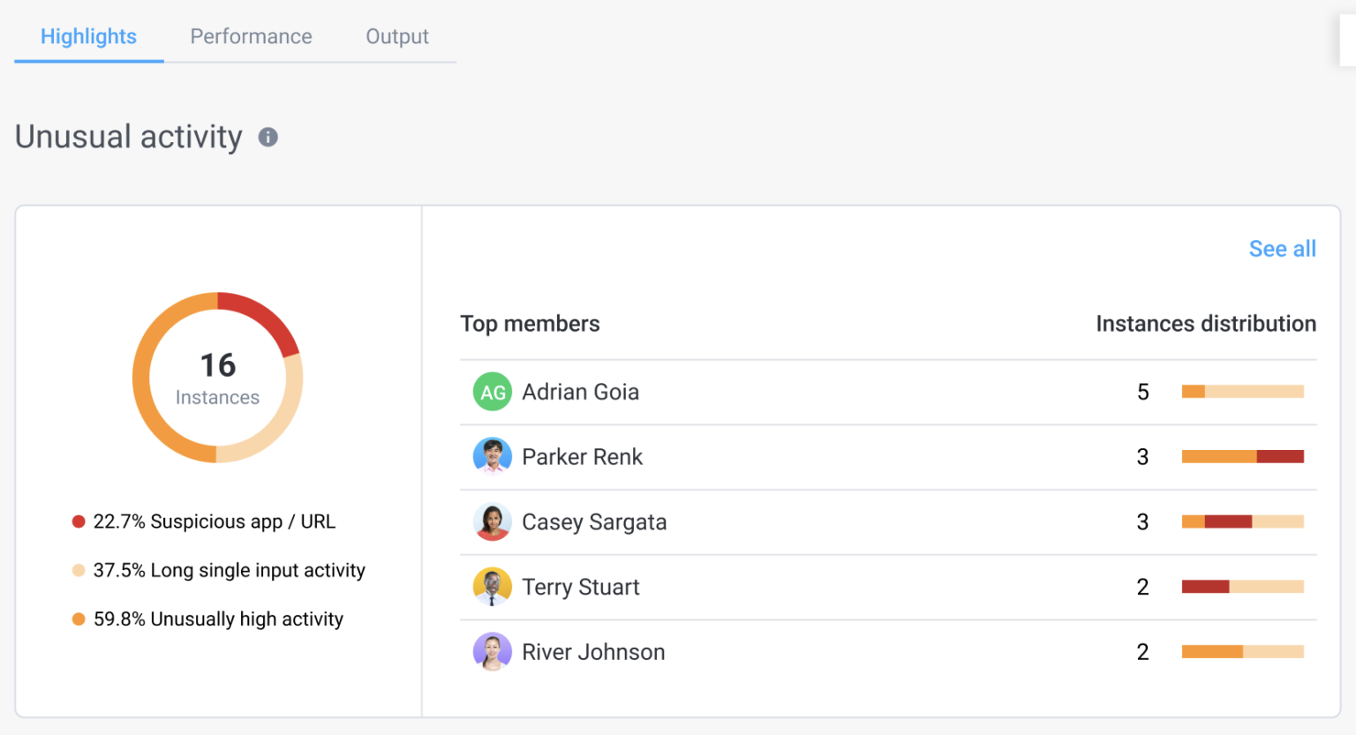Open the Output tab

coord(397,36)
